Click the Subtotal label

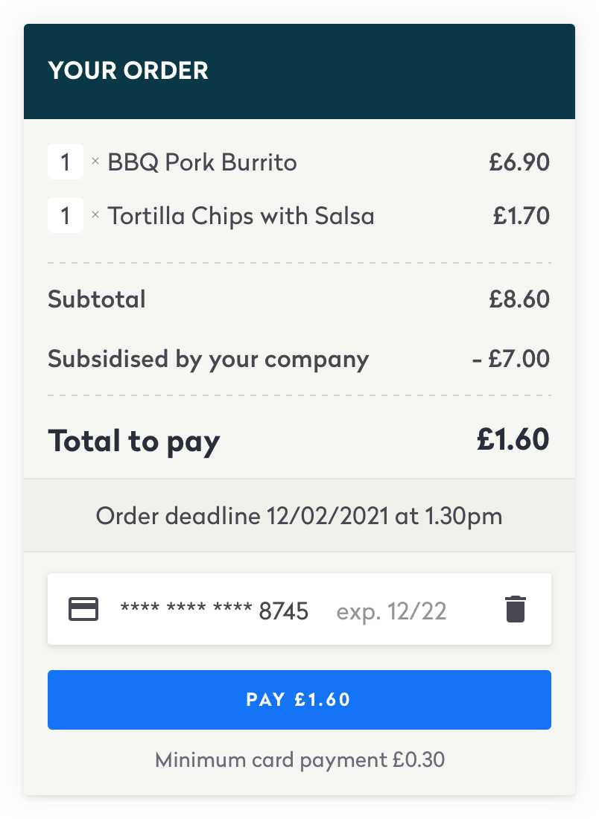tap(97, 299)
